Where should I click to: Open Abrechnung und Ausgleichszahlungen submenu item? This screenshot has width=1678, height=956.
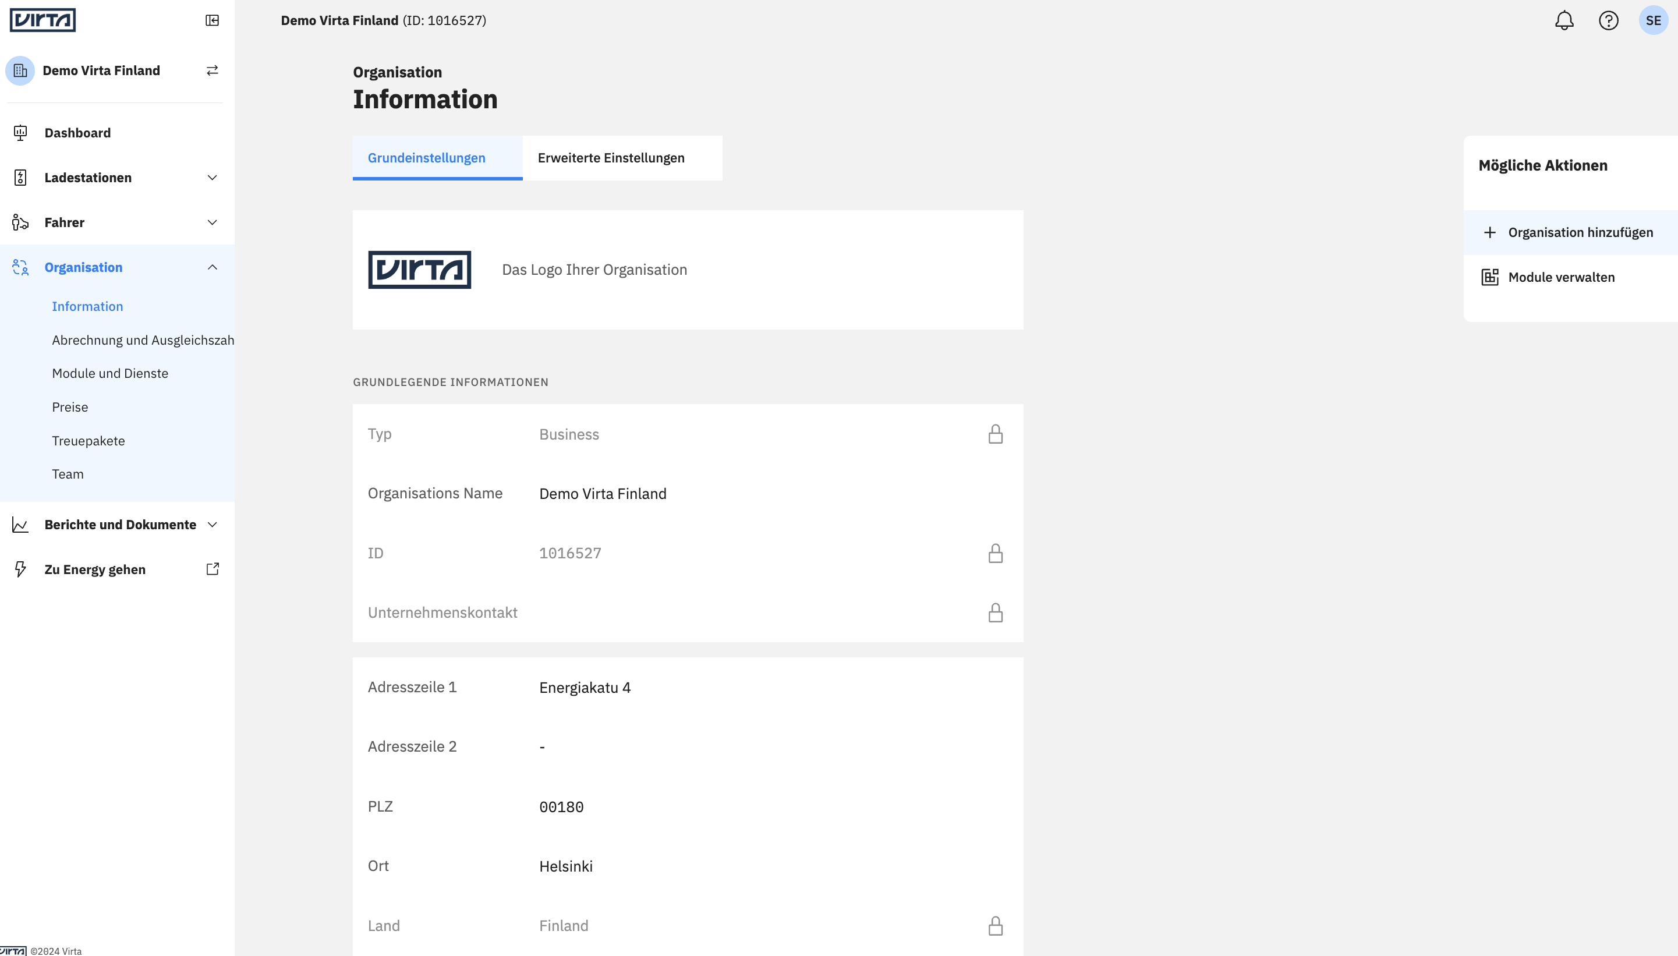tap(143, 340)
